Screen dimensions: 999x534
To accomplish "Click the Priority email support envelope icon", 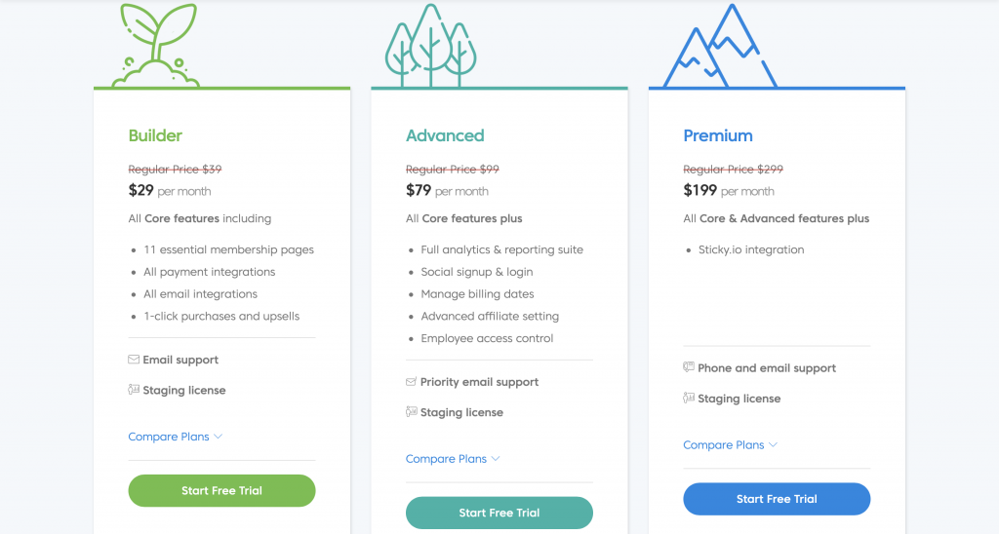I will tap(411, 382).
